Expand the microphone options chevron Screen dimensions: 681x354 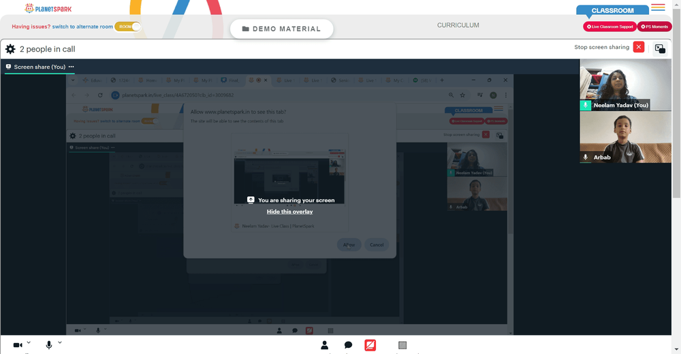pos(60,342)
